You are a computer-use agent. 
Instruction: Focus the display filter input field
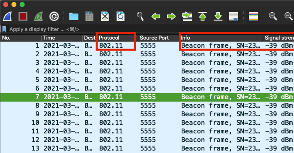[151, 29]
